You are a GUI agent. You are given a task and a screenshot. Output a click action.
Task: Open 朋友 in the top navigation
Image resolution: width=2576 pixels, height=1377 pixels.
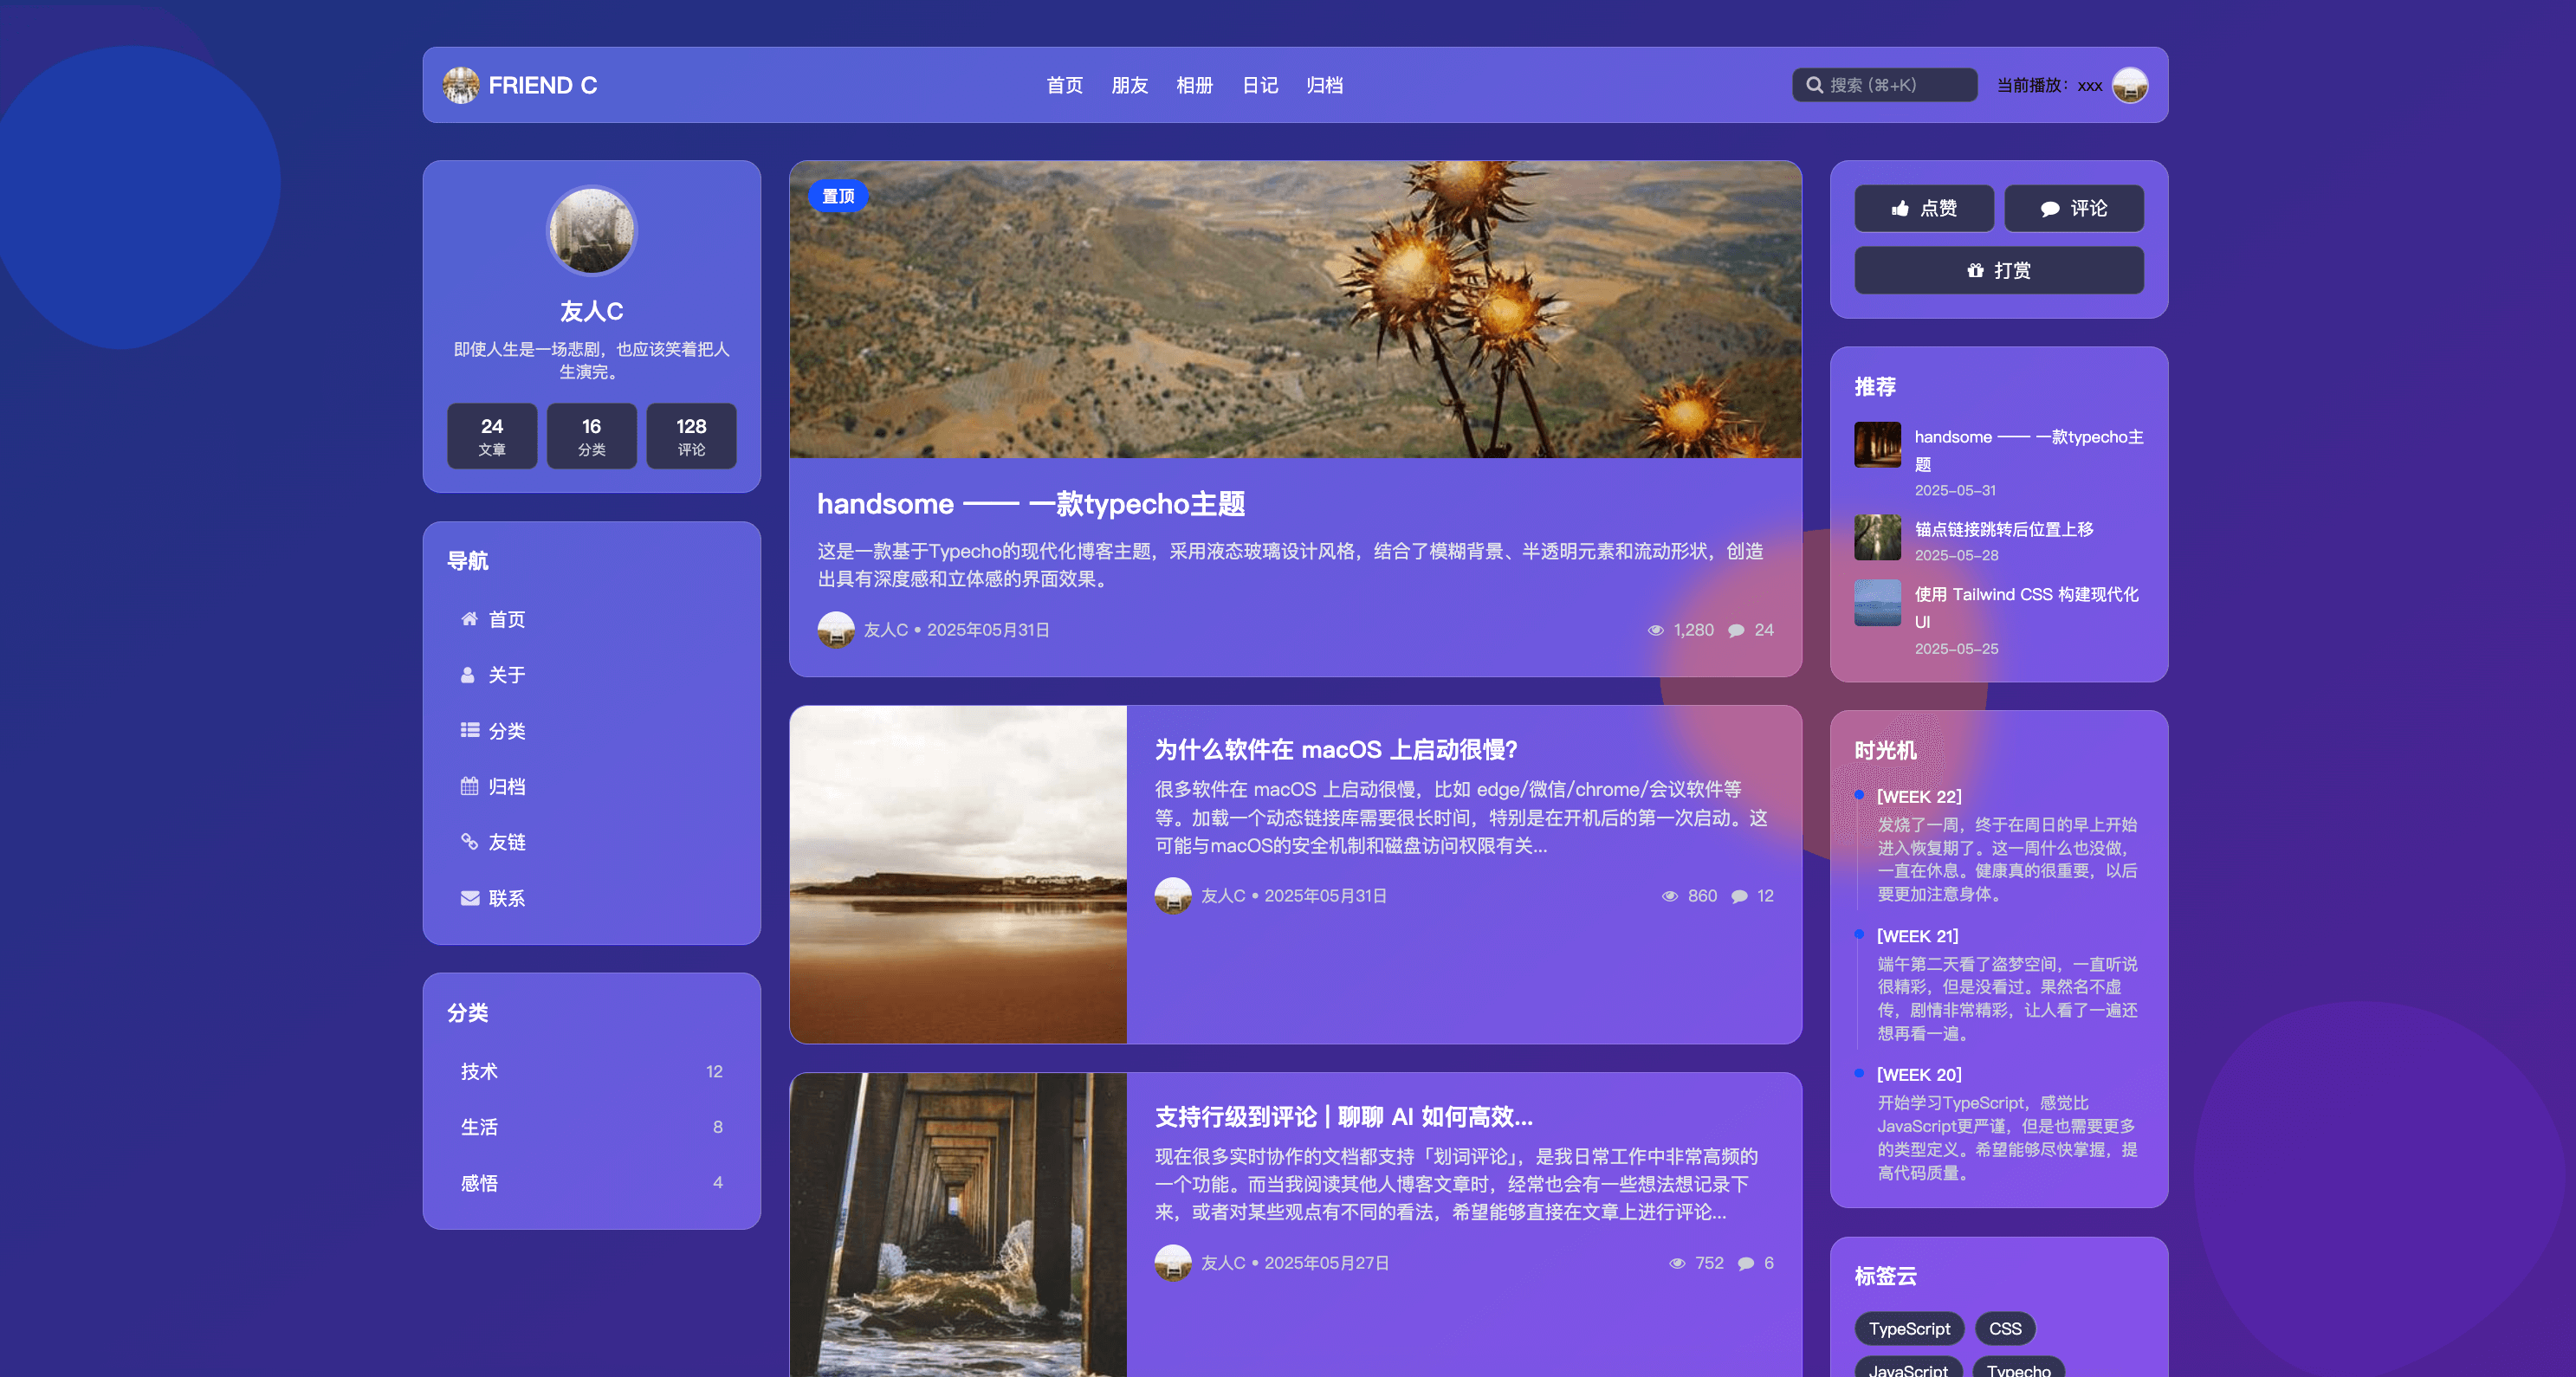click(x=1130, y=85)
